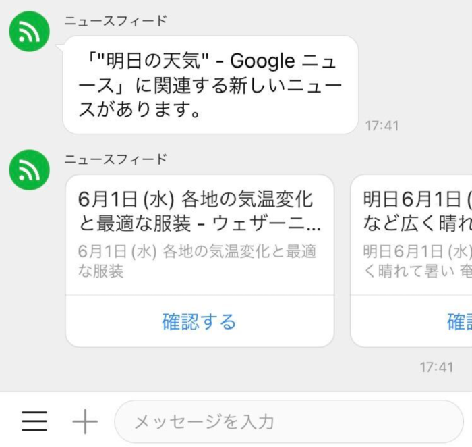This screenshot has height=447, width=472.
Task: Tap the first ニュースフィード green RSS avatar
Action: [29, 31]
